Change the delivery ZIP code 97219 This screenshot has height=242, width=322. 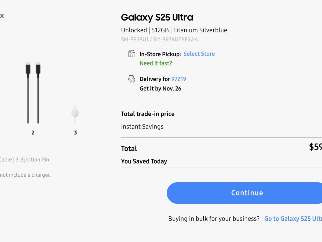click(179, 79)
